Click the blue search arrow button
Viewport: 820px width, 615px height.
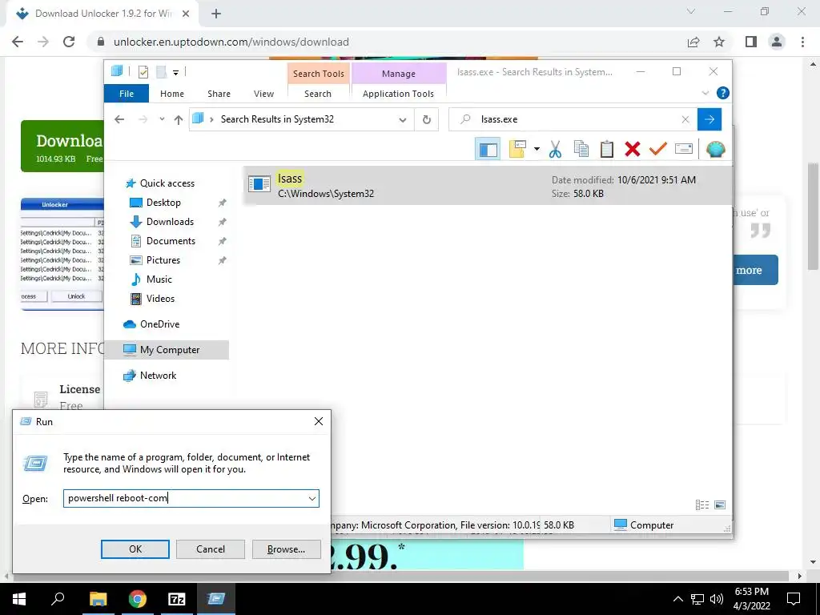[709, 120]
